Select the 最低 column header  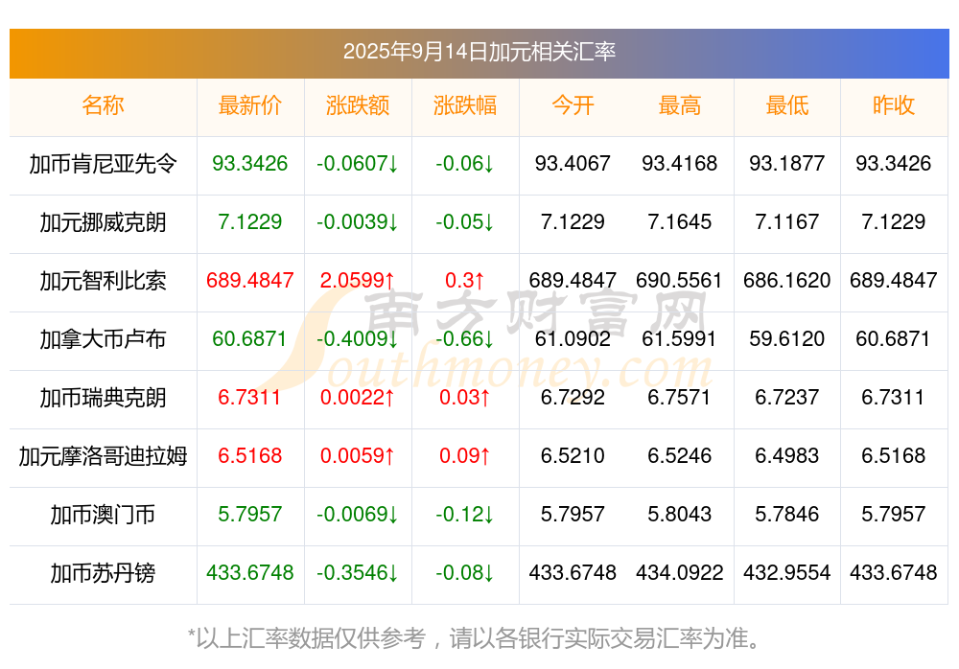pyautogui.click(x=787, y=105)
